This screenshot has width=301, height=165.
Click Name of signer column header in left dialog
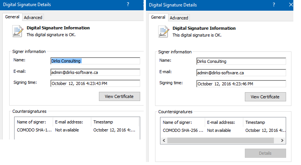tap(34, 122)
